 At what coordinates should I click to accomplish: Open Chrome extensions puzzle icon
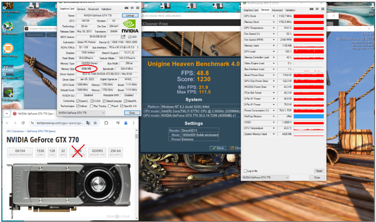coord(106,123)
